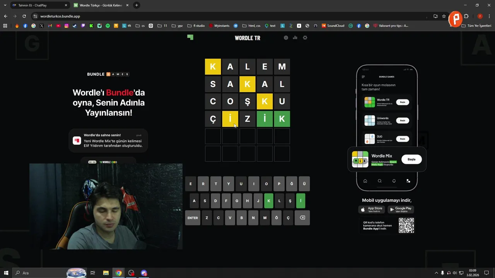This screenshot has height=278, width=495.
Task: Click the green Bundle logo in the Wordle header
Action: [x=190, y=37]
